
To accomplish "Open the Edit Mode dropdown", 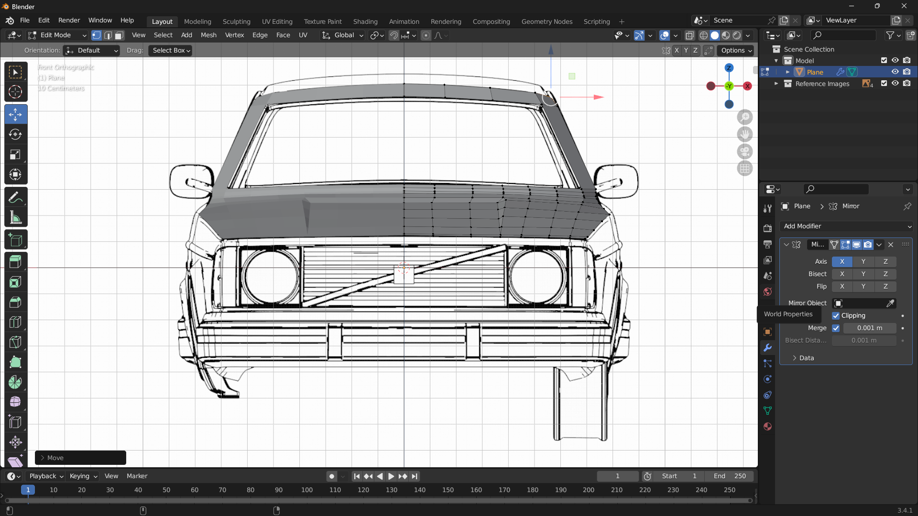I will [57, 35].
